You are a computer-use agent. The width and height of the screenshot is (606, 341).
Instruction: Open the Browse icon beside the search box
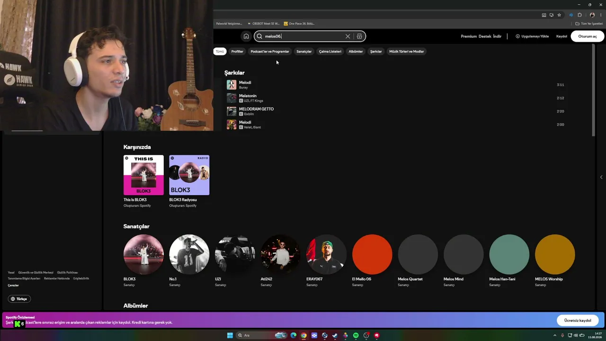point(359,36)
